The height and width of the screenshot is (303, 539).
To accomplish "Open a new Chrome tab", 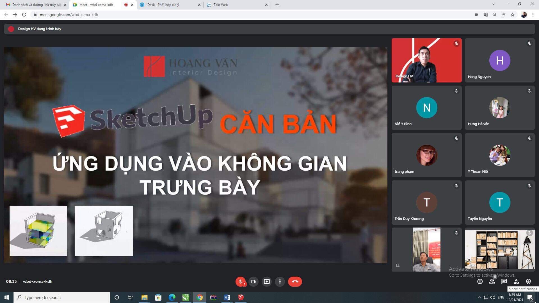I will [277, 5].
